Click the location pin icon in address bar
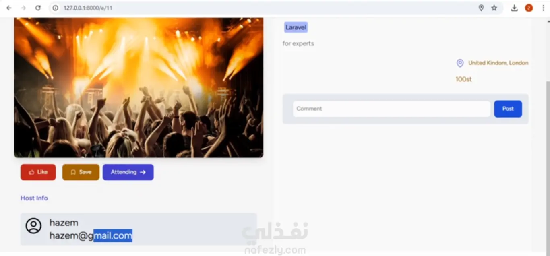 point(481,8)
